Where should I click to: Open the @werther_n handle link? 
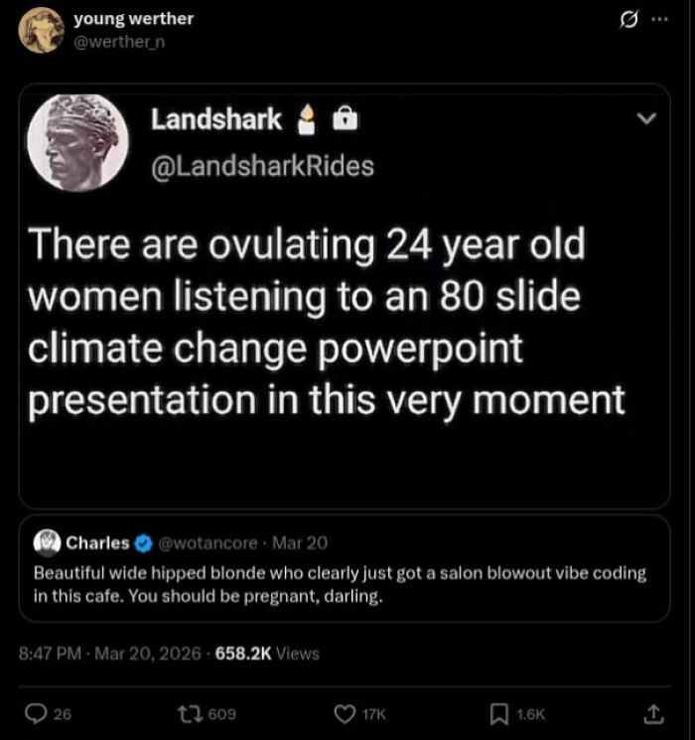click(119, 42)
